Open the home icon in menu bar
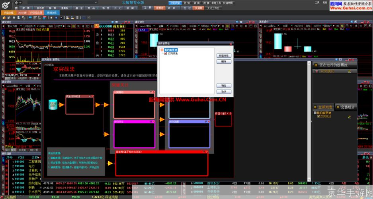This screenshot has height=199, width=373. (16, 8)
